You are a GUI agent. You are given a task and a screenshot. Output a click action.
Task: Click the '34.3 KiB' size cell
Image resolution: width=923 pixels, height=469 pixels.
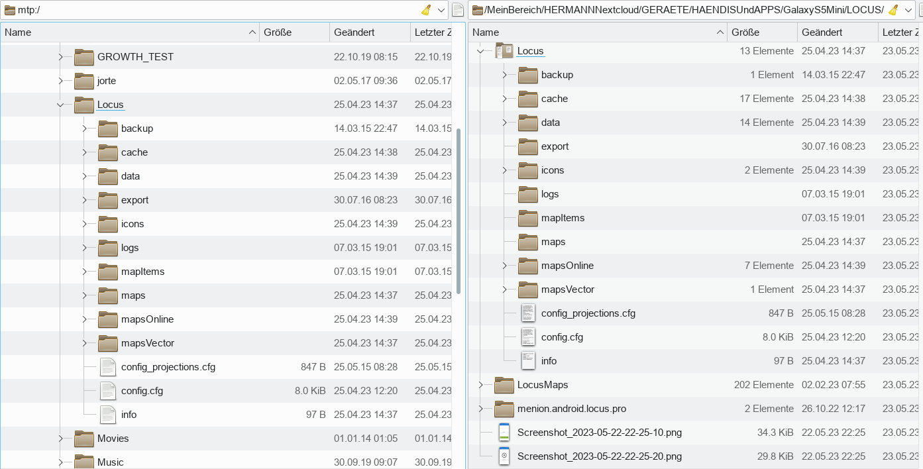775,433
